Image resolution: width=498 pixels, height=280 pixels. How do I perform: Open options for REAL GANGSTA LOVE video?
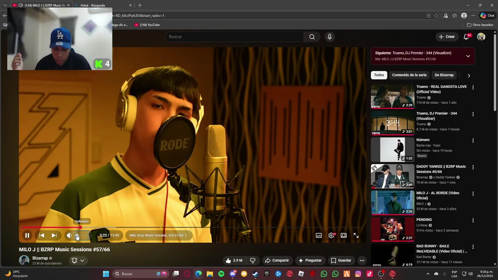[x=473, y=87]
